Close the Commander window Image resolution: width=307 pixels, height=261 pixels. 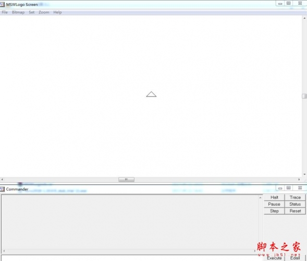300,188
